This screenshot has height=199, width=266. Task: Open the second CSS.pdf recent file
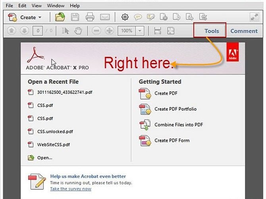pyautogui.click(x=45, y=118)
